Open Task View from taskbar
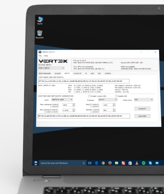Image resolution: width=164 pixels, height=194 pixels. pos(90,163)
